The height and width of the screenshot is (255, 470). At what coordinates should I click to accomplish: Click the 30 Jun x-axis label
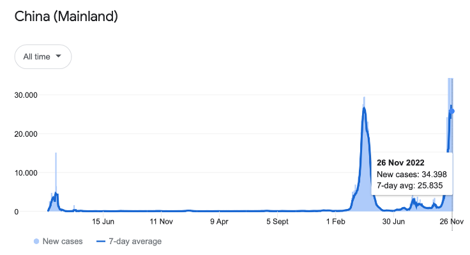[x=393, y=222]
